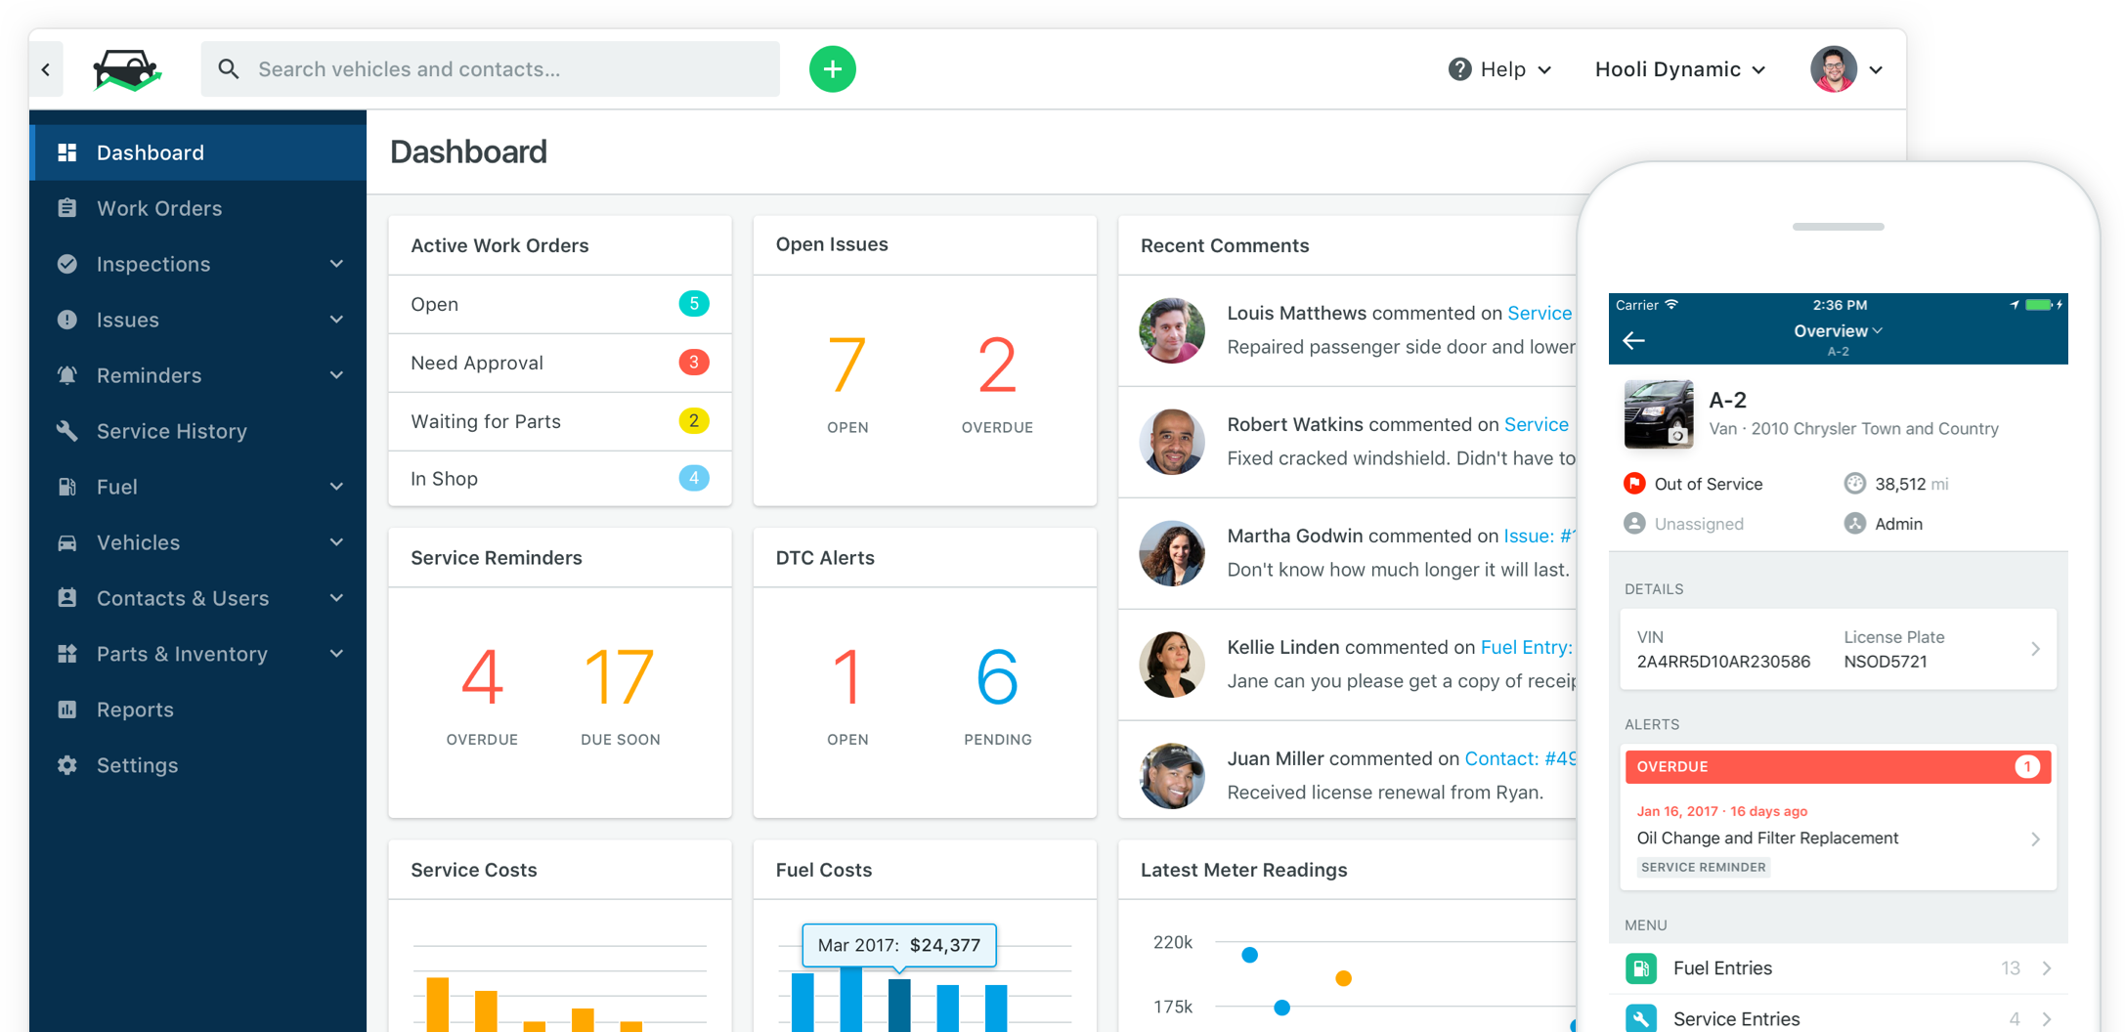Expand the Issues submenu arrow
Viewport: 2125px width, 1032px height.
pos(337,320)
